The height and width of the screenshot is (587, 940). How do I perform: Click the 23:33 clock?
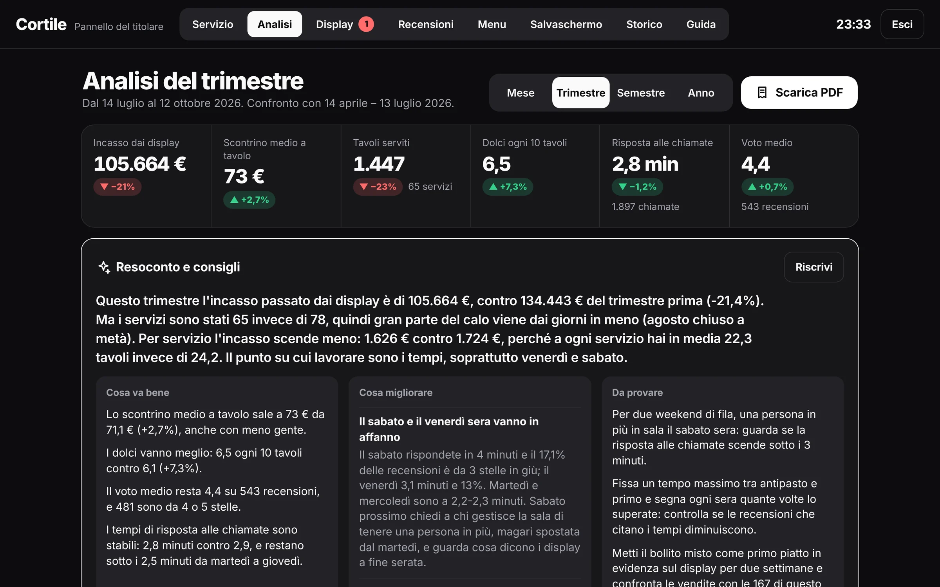tap(853, 24)
